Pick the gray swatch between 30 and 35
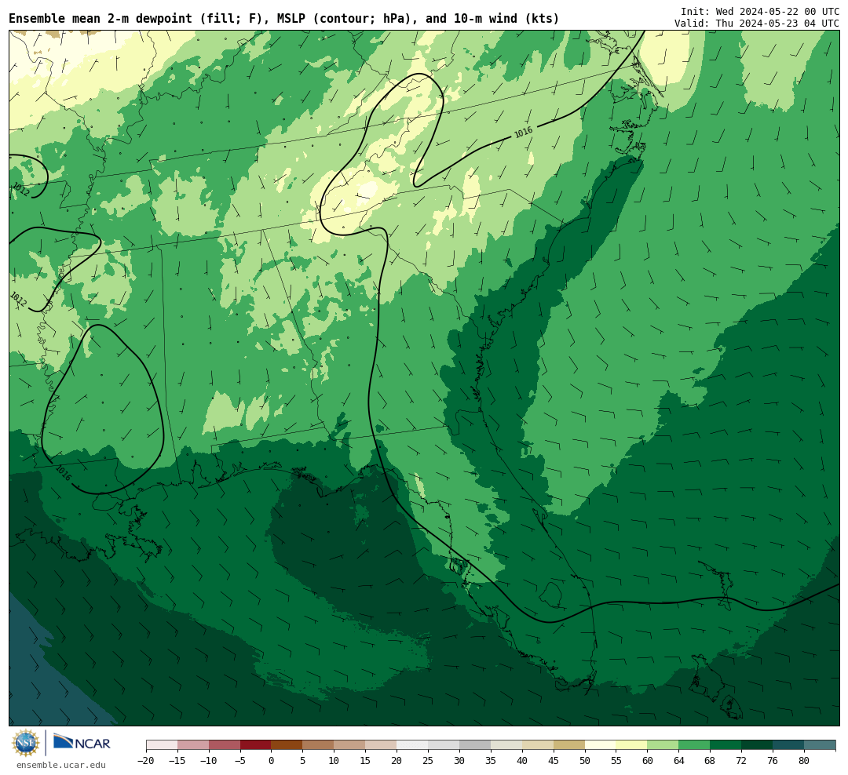Screen dimensions: 848x775 (475, 745)
